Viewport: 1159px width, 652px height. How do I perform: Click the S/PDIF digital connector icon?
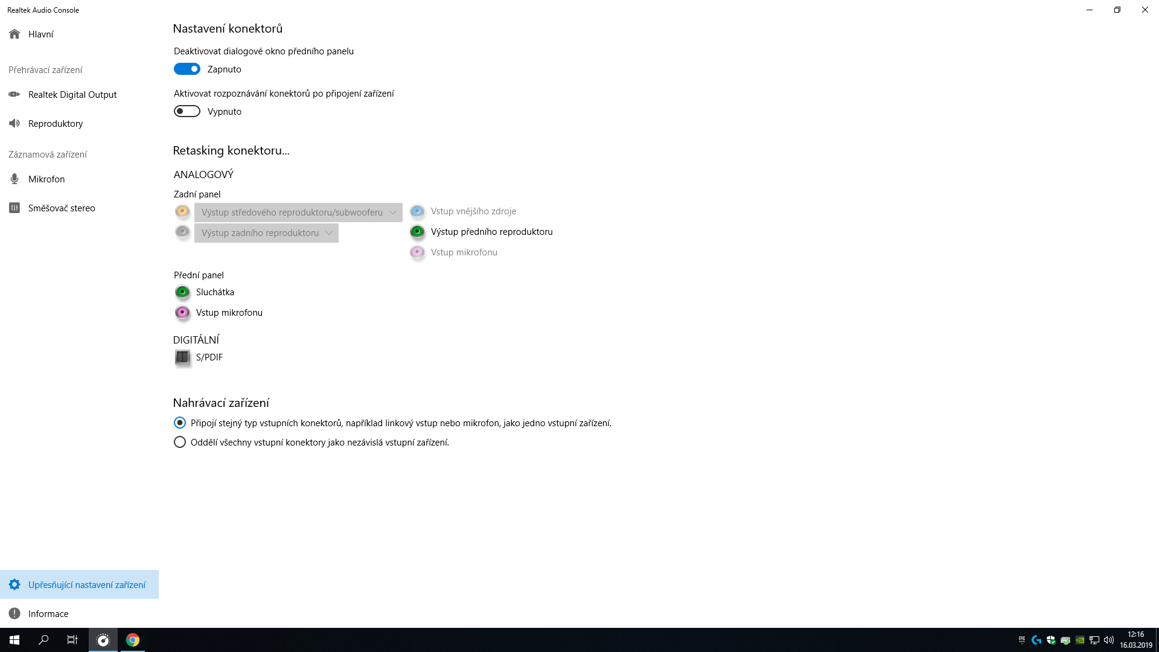tap(182, 357)
